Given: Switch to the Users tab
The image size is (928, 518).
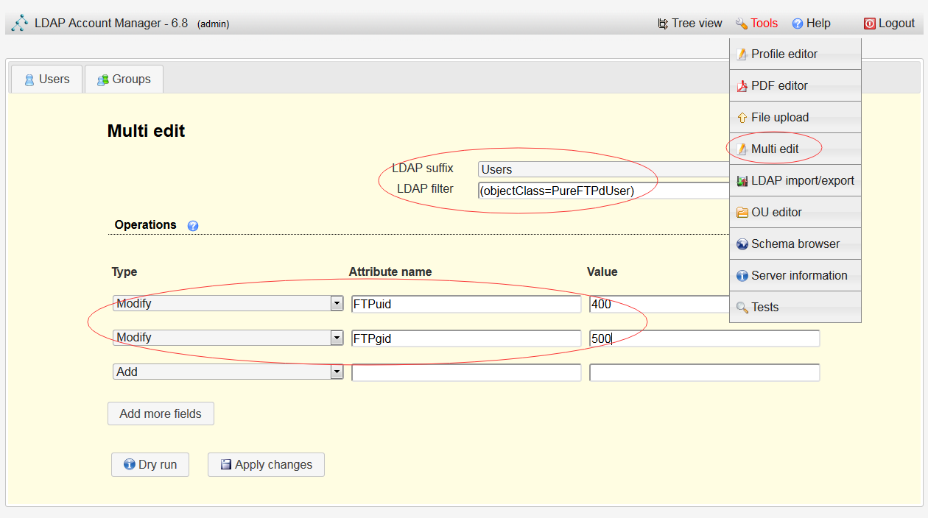Looking at the screenshot, I should pos(46,79).
